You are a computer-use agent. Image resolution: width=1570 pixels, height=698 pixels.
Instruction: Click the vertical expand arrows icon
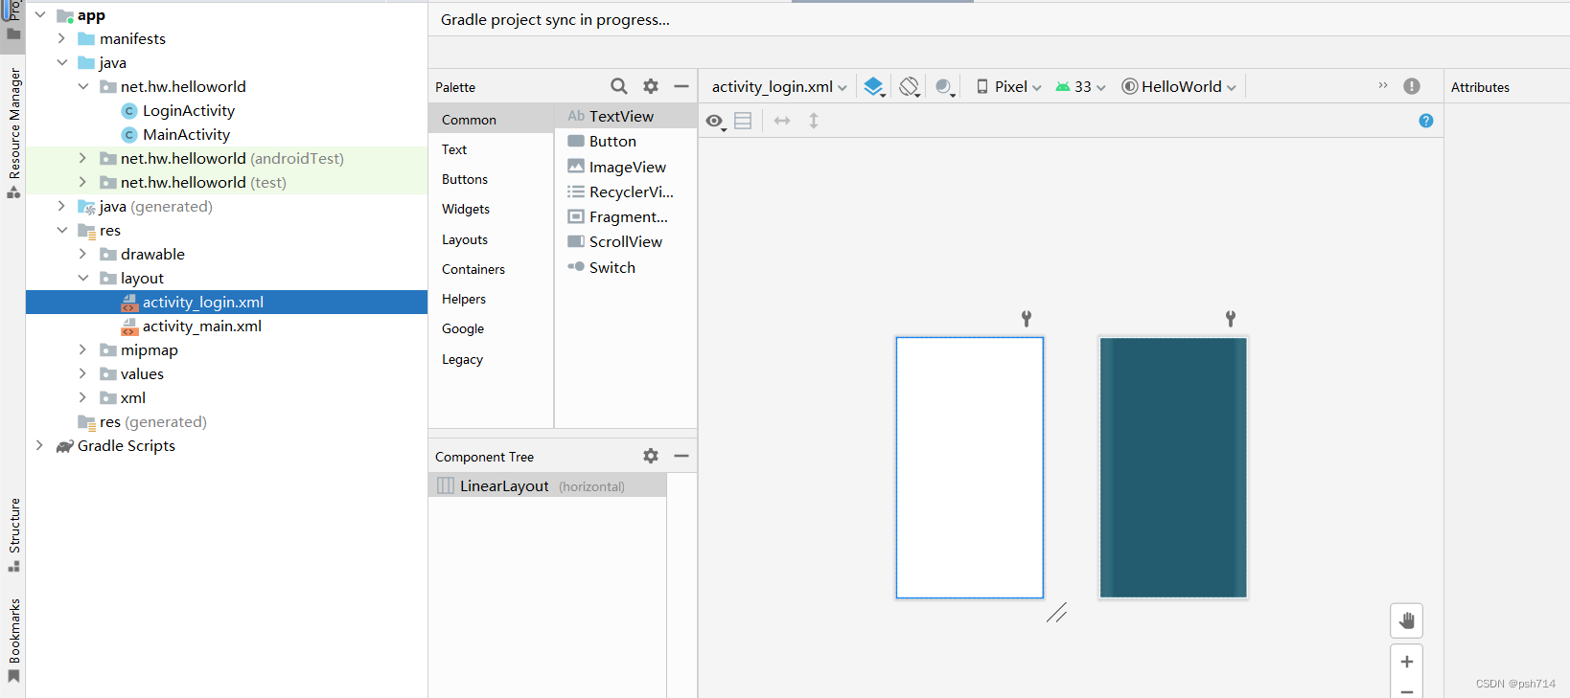pos(814,121)
